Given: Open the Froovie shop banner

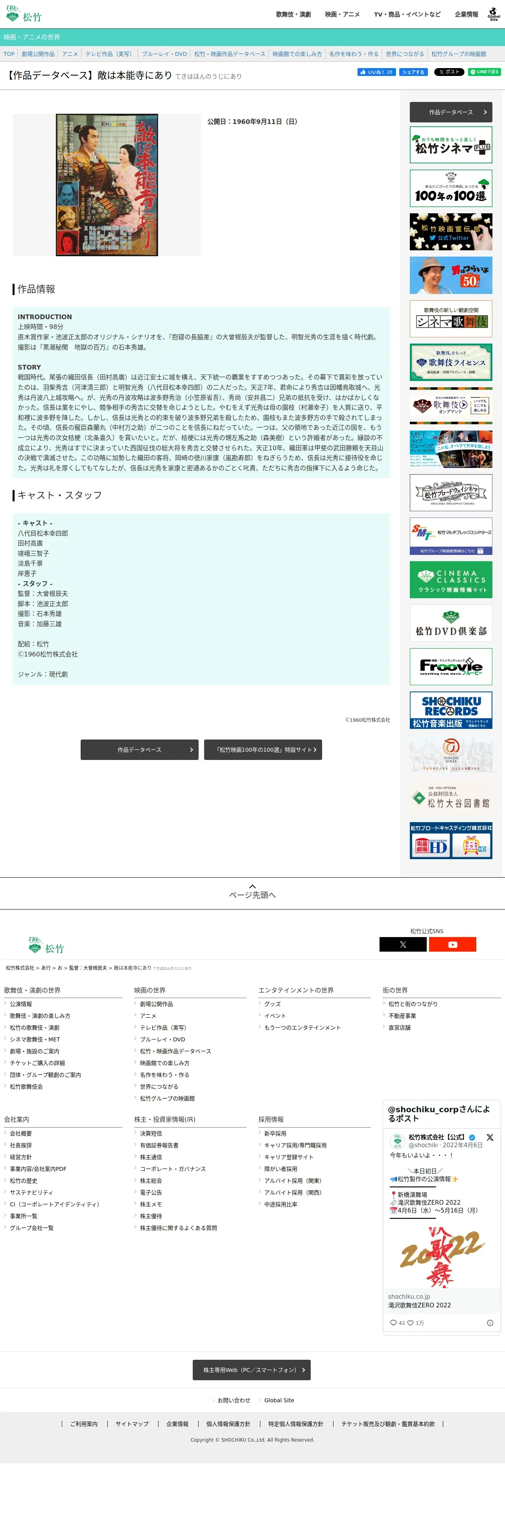Looking at the screenshot, I should 451,667.
